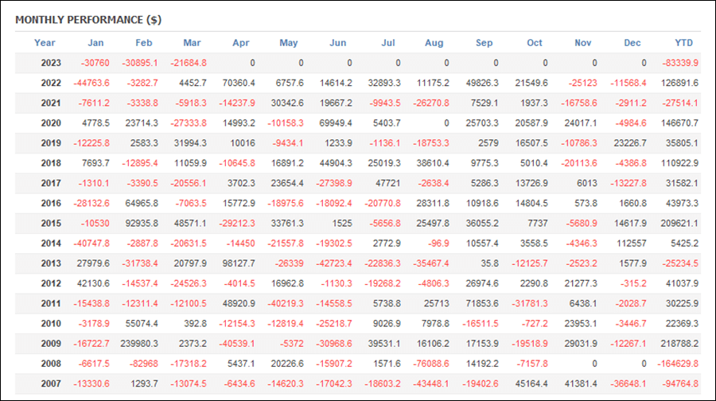This screenshot has width=716, height=401.
Task: Click the Jun column header
Action: [x=337, y=43]
